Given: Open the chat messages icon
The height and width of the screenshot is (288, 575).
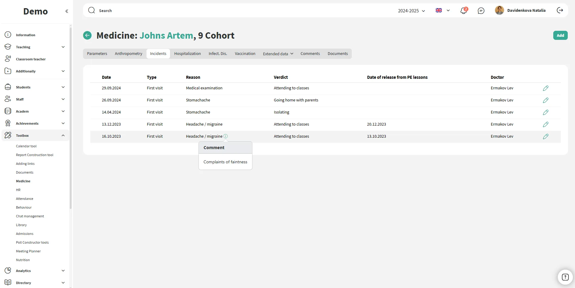Looking at the screenshot, I should click(x=481, y=11).
